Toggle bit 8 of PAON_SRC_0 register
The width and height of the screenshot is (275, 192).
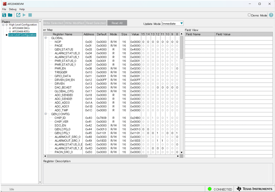pos(177,152)
